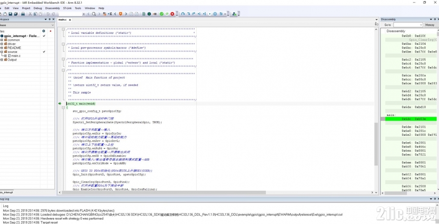The width and height of the screenshot is (439, 224).
Task: Click the Download and Debug green icon
Action: coord(161,14)
